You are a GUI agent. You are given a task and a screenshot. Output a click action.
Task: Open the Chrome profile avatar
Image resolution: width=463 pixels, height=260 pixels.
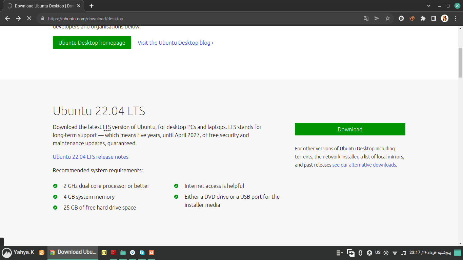[x=445, y=19]
